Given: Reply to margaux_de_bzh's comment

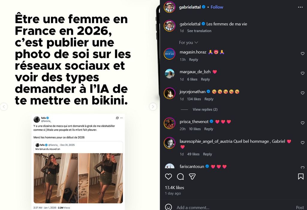Looking at the screenshot, I should [x=205, y=79].
